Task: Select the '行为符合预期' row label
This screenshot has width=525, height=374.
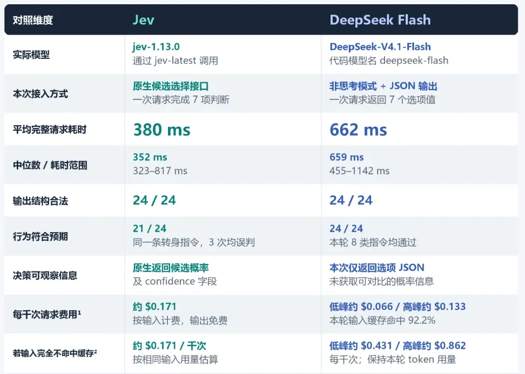Action: [x=40, y=236]
